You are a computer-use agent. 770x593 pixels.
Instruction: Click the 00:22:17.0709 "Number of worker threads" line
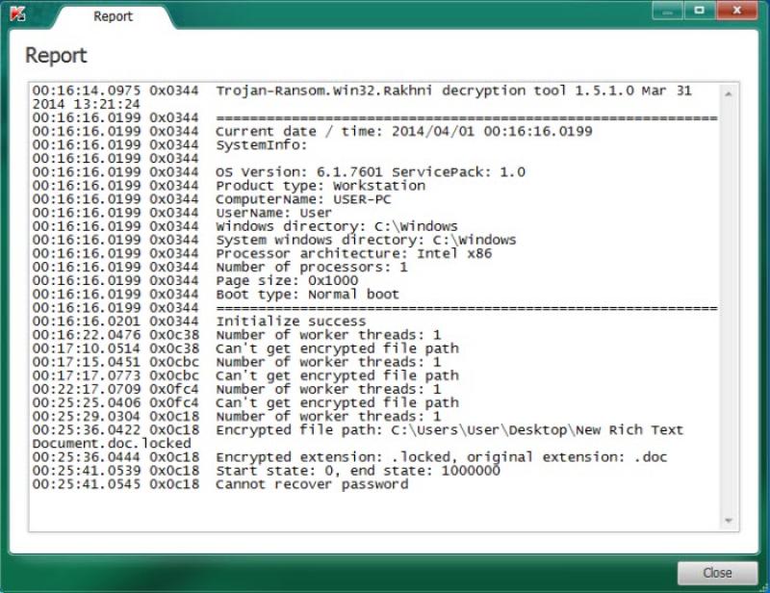coord(237,390)
